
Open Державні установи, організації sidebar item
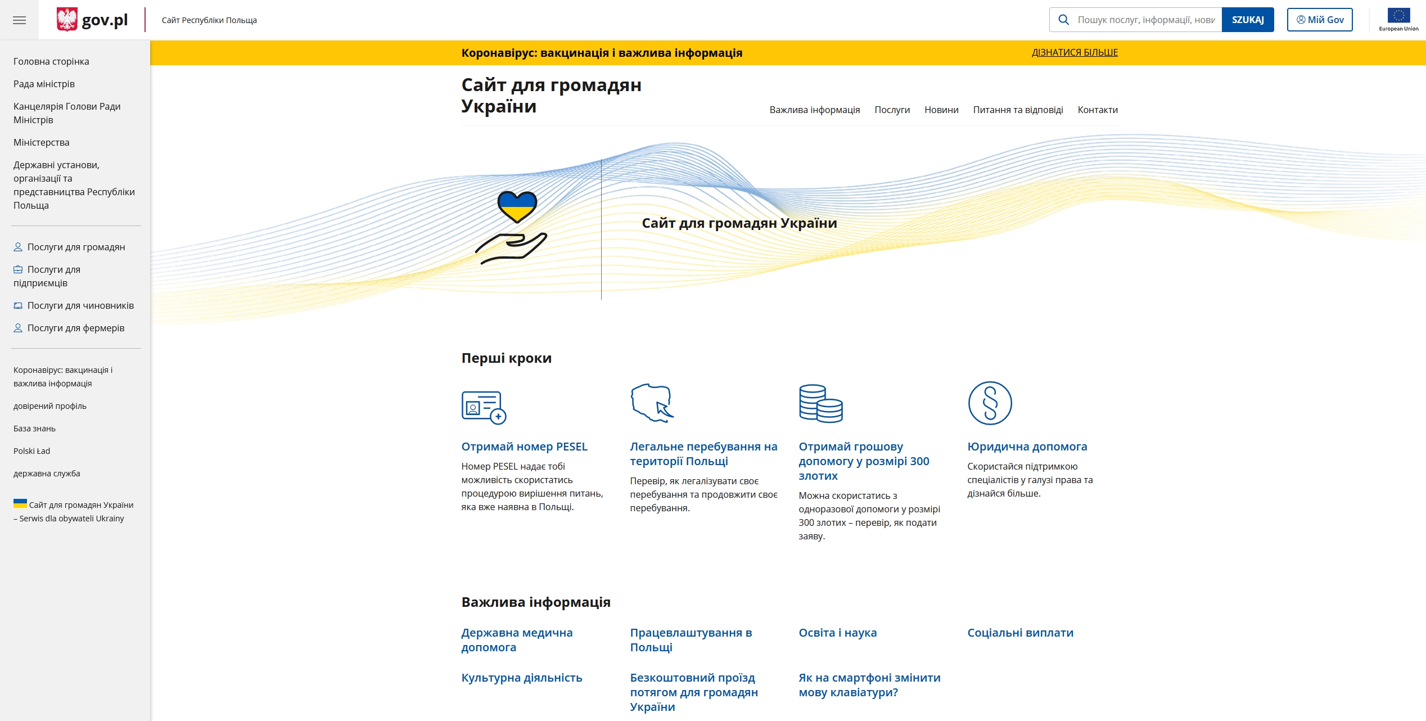(74, 185)
